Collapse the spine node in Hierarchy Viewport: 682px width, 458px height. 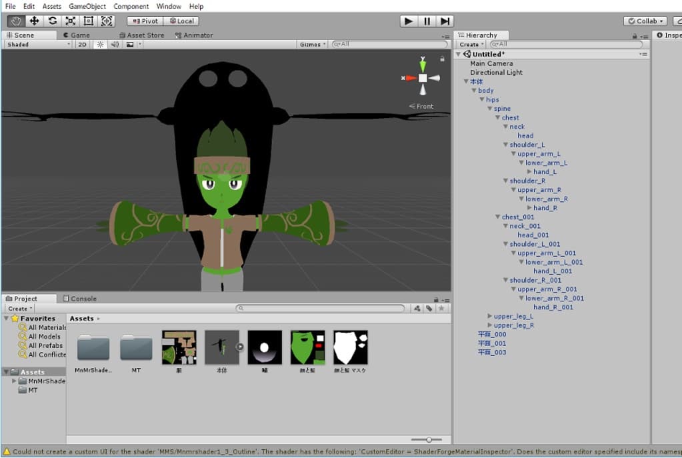pyautogui.click(x=489, y=109)
